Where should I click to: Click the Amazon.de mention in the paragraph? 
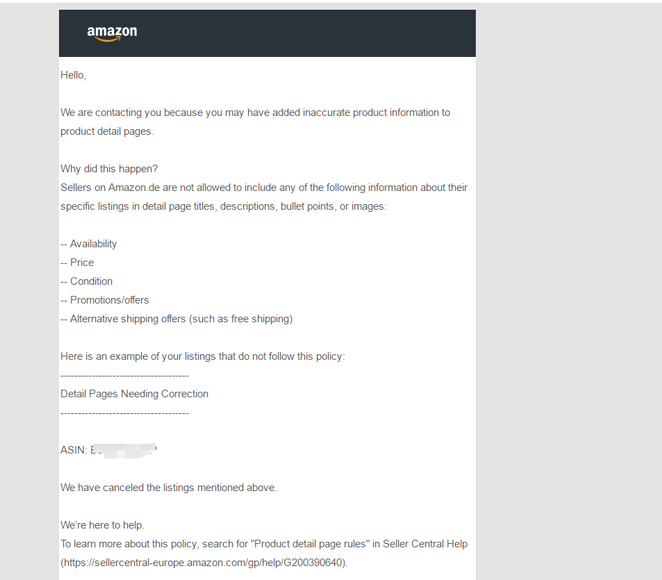click(x=134, y=188)
